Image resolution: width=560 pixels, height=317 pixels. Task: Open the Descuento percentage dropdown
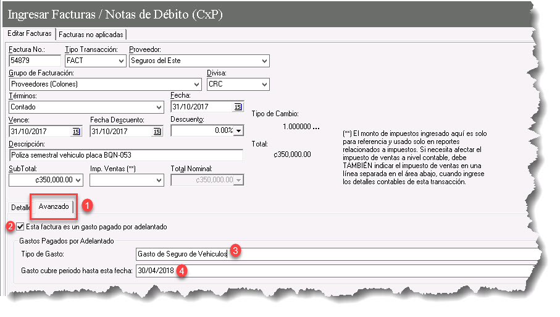coord(238,131)
